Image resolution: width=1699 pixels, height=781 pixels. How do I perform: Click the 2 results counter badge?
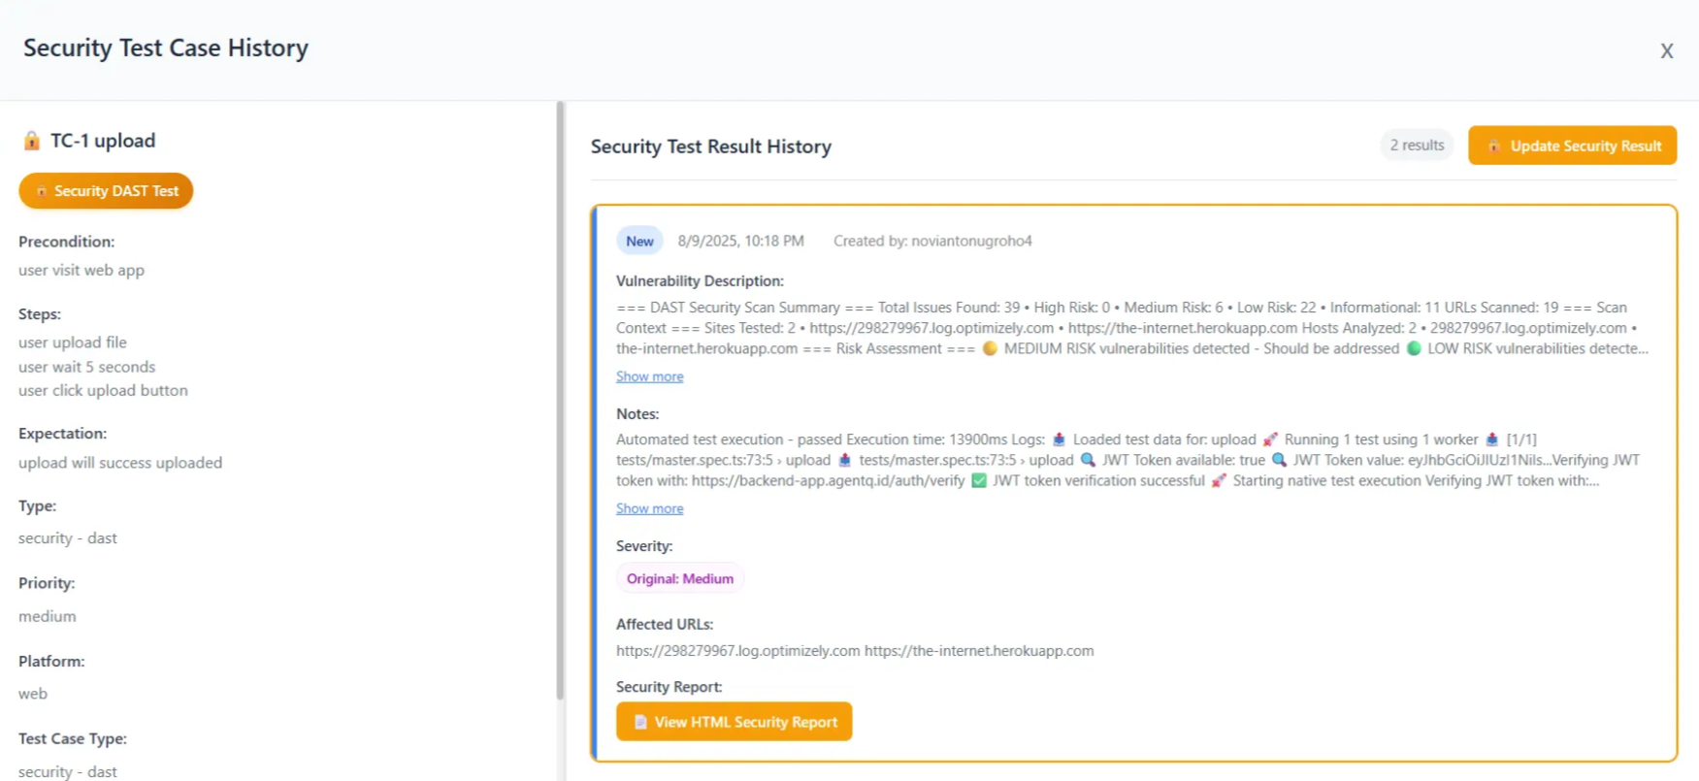[1417, 145]
